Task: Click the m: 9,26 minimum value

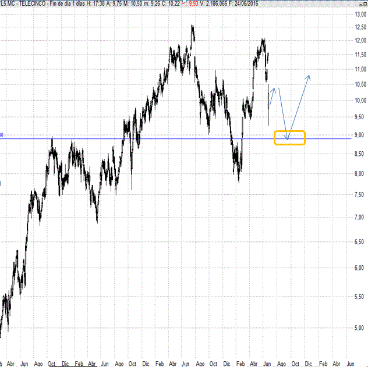Action: pos(152,3)
